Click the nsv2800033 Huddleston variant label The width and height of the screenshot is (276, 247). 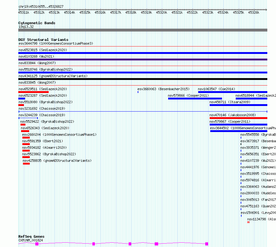[258, 193]
